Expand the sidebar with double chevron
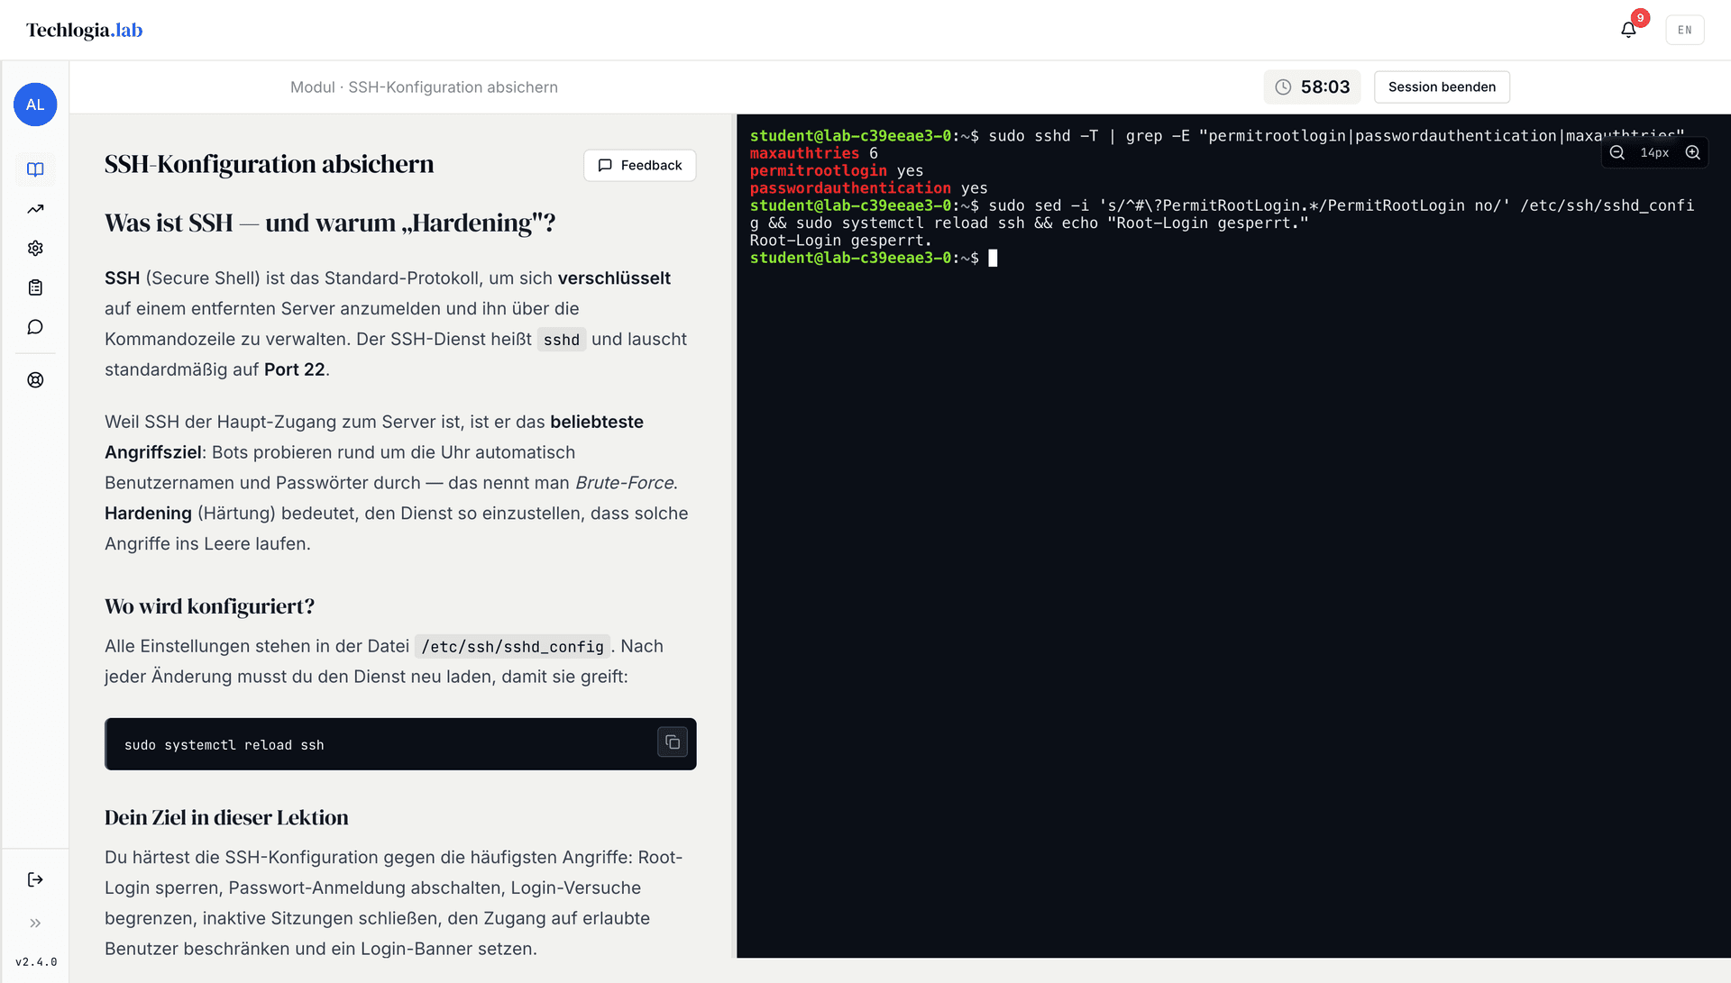 pos(35,923)
